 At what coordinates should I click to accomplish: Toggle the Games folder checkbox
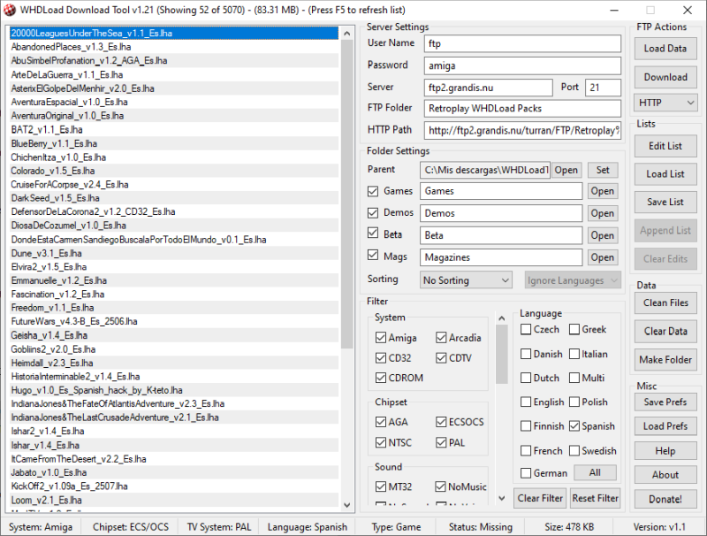[x=372, y=191]
